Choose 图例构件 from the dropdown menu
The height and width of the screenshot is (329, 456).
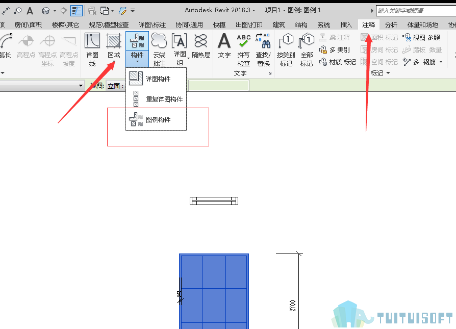coord(156,119)
